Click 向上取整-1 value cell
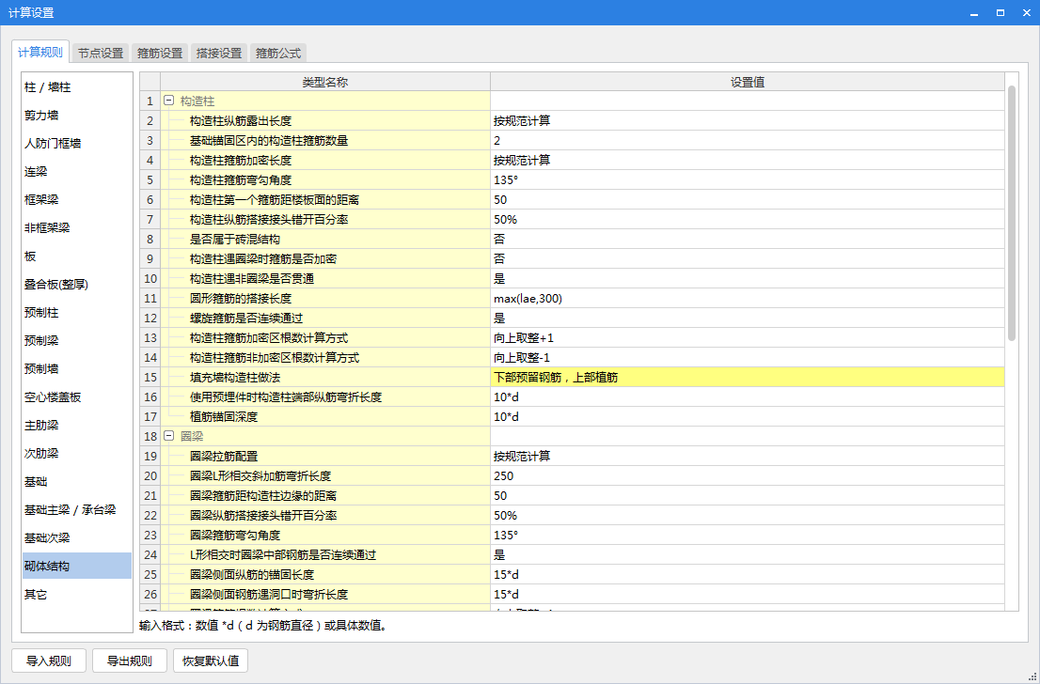 (x=748, y=358)
